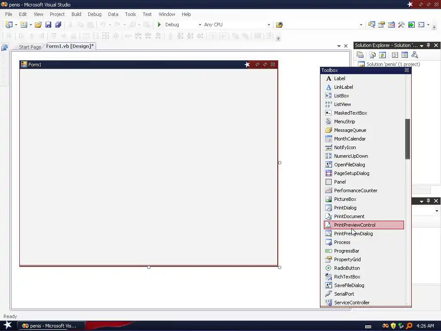This screenshot has width=441, height=331.
Task: Open the active files list dropdown arrow
Action: [x=339, y=46]
